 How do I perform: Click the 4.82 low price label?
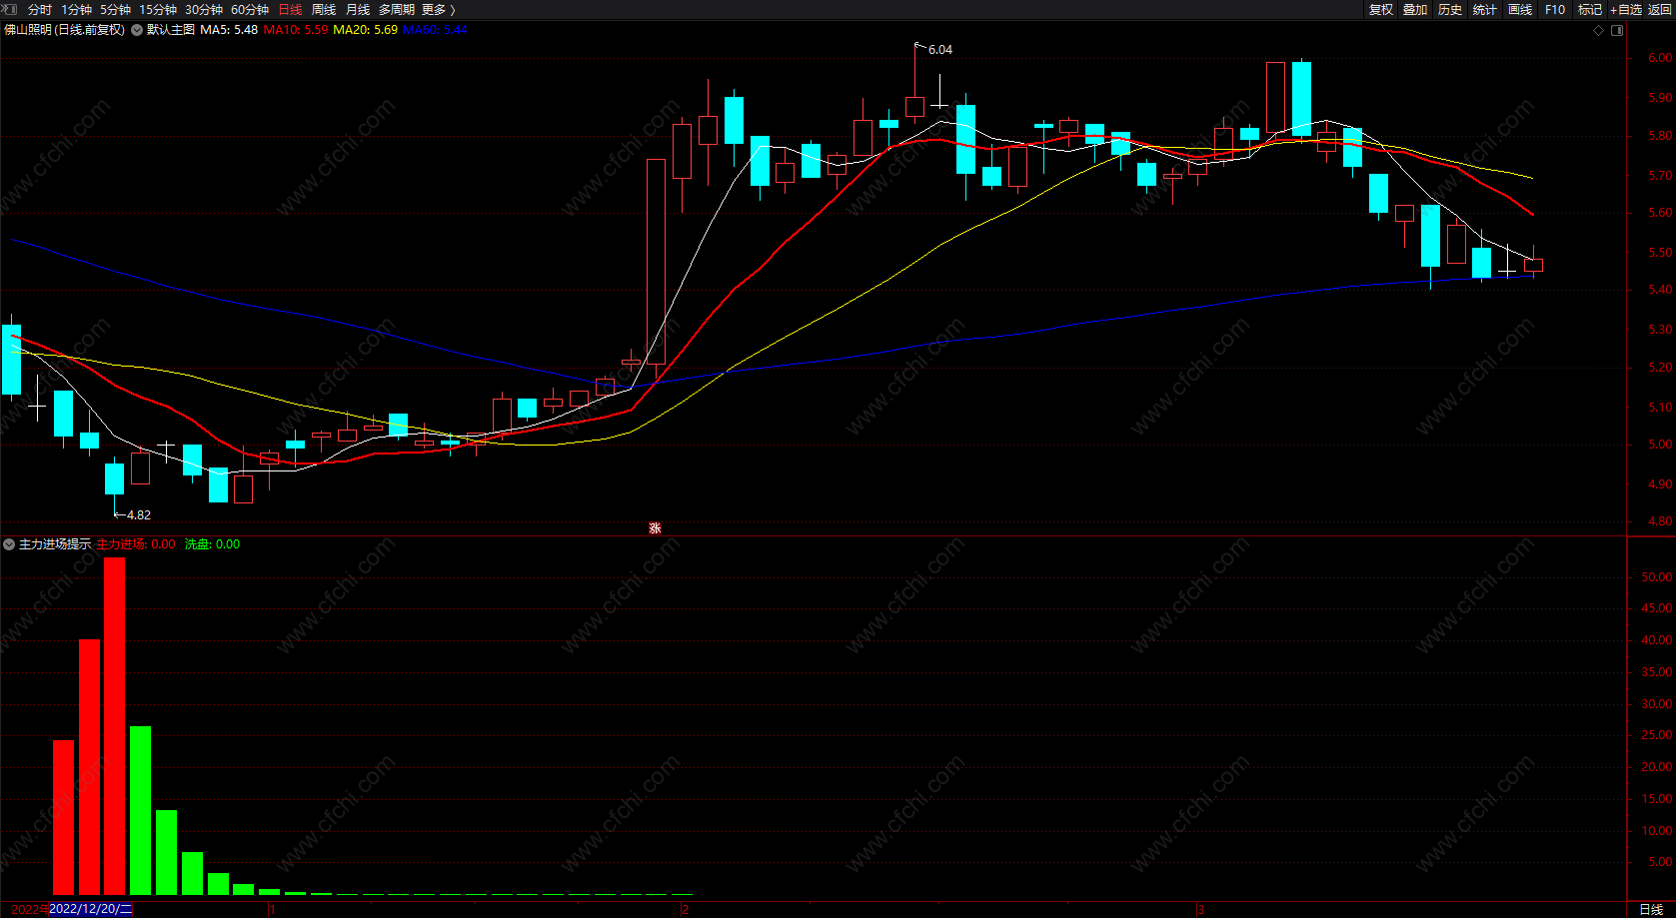(x=139, y=515)
